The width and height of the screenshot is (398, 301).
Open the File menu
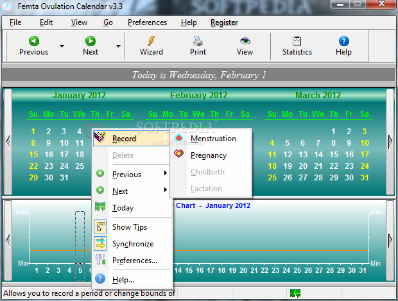click(15, 22)
